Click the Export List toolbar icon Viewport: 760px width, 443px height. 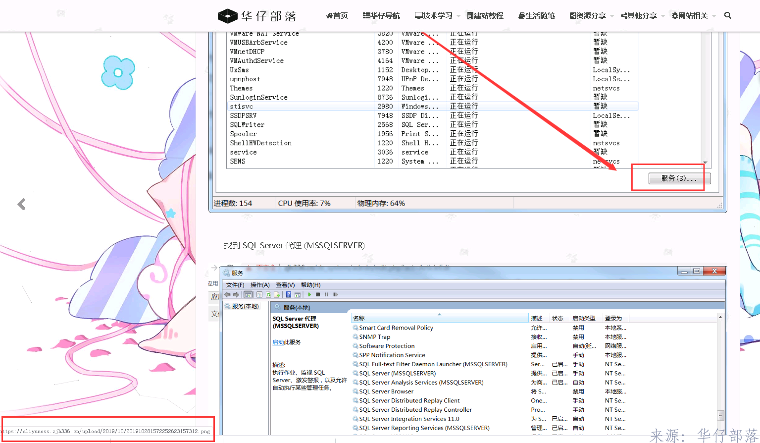[277, 294]
